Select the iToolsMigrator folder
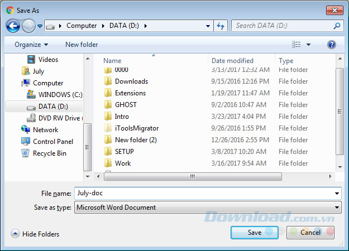Screen dimensions: 349x251 click(x=137, y=128)
